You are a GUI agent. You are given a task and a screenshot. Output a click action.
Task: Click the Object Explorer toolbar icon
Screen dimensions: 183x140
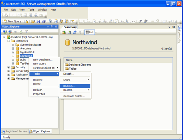(61, 22)
